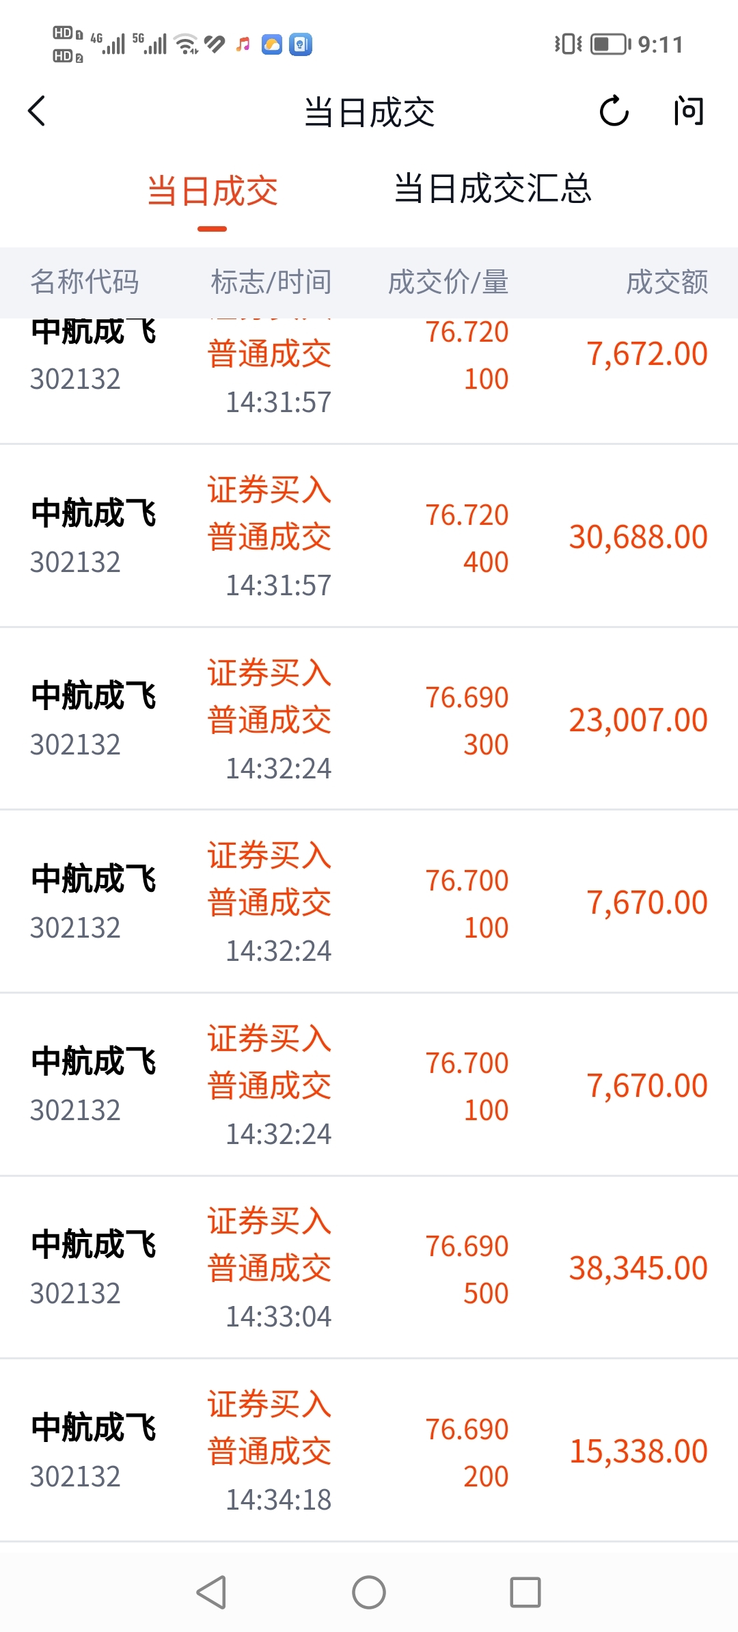Refresh today's transaction list
This screenshot has height=1632, width=738.
[x=614, y=111]
